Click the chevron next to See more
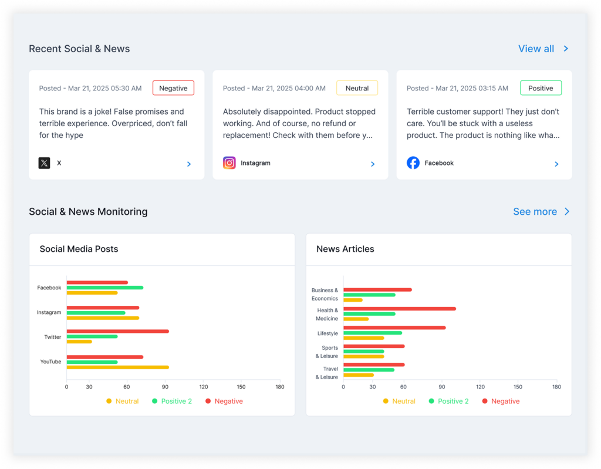601x469 pixels. 567,212
